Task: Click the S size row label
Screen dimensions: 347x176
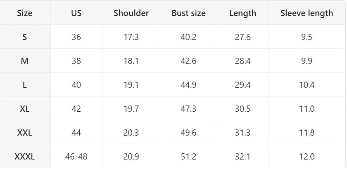Action: coord(25,37)
